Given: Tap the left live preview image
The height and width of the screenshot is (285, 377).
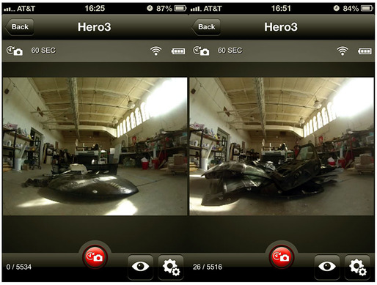Looking at the screenshot, I should (95, 147).
